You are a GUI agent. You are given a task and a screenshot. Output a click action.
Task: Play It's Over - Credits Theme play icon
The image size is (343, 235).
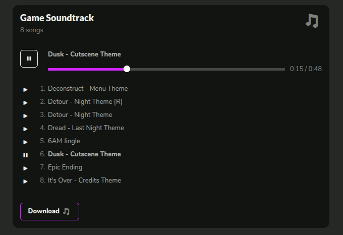point(25,182)
